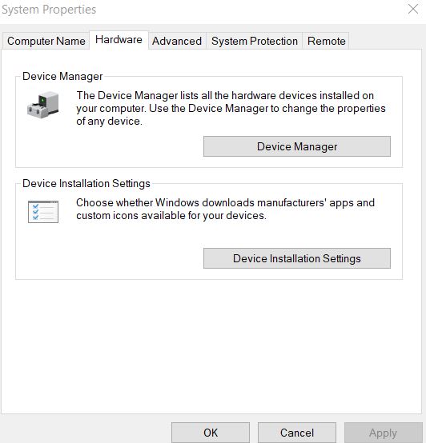Screen dimensions: 426x443
Task: Click the manufacturers' apps description text
Action: tap(226, 209)
